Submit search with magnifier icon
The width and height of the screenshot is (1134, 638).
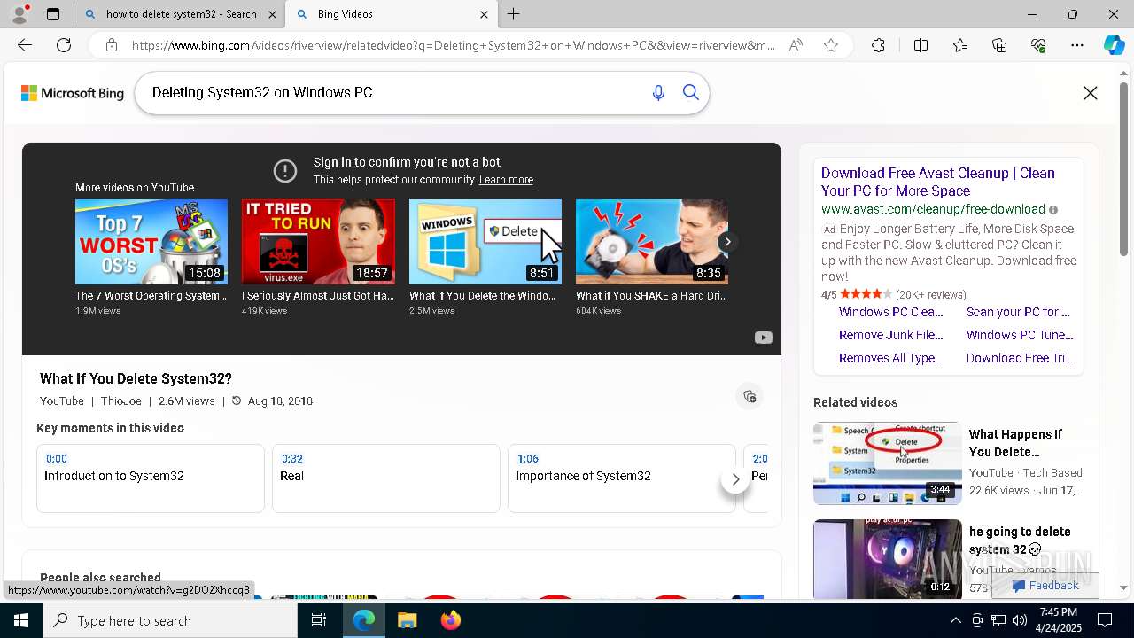(691, 93)
